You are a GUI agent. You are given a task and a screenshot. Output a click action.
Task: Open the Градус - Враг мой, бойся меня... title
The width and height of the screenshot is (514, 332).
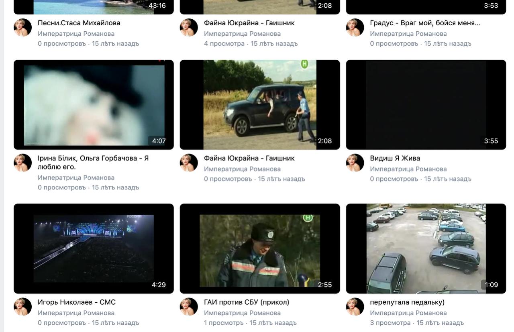click(x=425, y=23)
